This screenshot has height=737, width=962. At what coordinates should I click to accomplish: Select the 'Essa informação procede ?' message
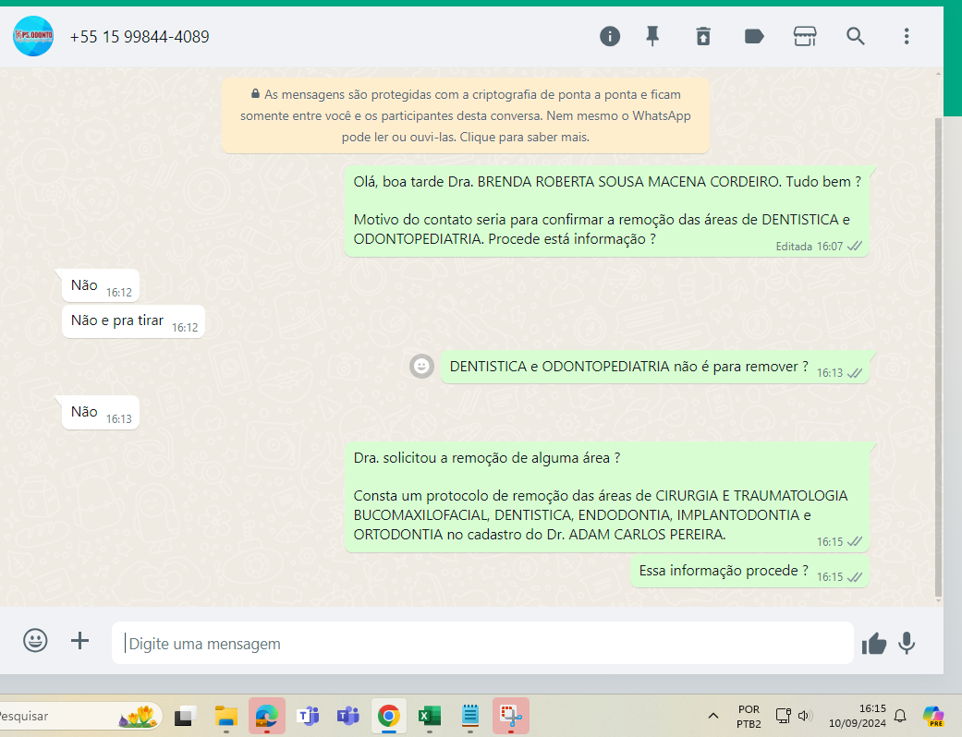pyautogui.click(x=749, y=572)
